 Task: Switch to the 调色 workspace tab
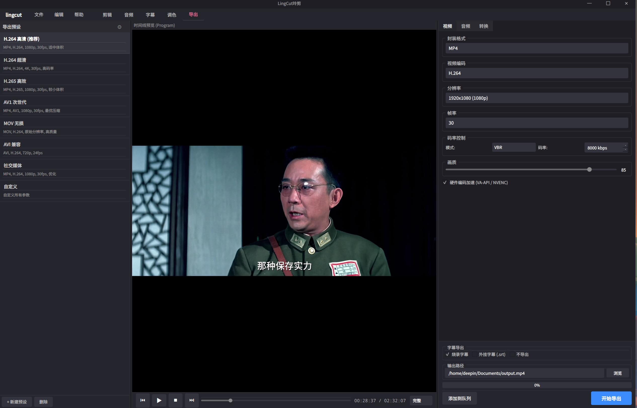click(x=172, y=15)
